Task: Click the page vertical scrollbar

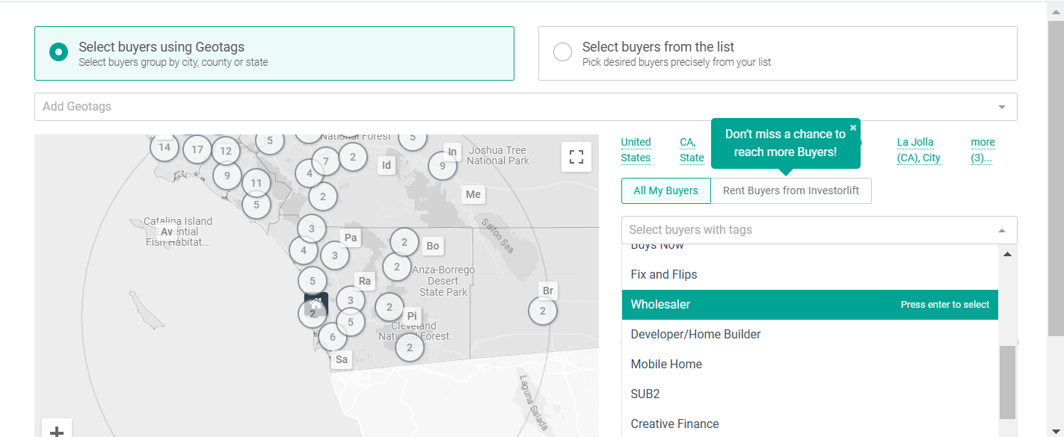Action: (1056, 178)
